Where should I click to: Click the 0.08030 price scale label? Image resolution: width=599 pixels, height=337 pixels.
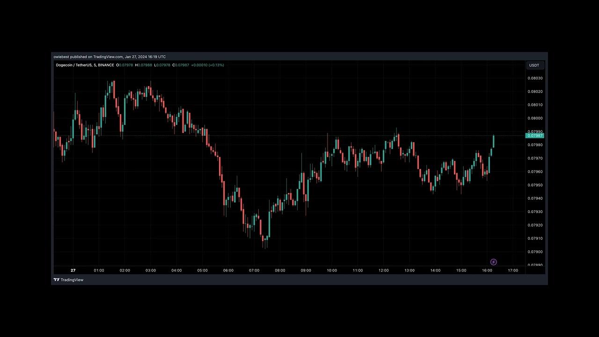(x=535, y=78)
